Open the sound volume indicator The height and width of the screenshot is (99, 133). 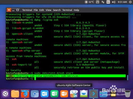[x=114, y=2]
